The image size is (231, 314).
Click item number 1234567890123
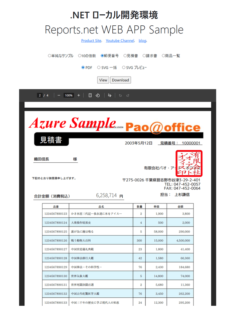click(x=56, y=214)
